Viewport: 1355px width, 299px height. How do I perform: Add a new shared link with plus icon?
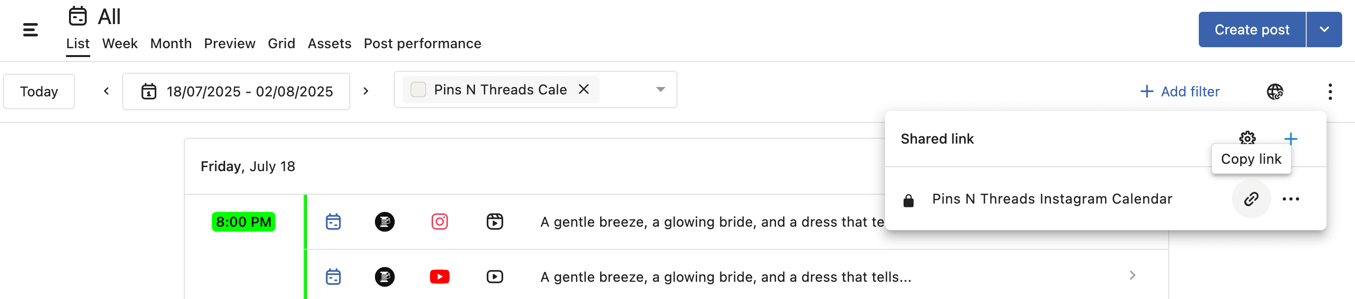[x=1290, y=139]
